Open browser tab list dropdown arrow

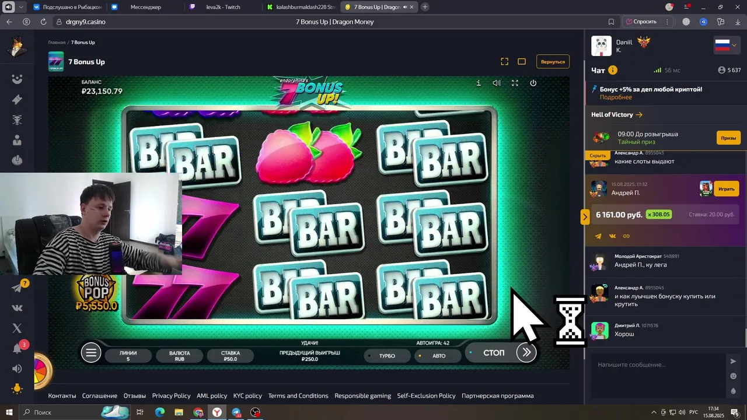(22, 7)
